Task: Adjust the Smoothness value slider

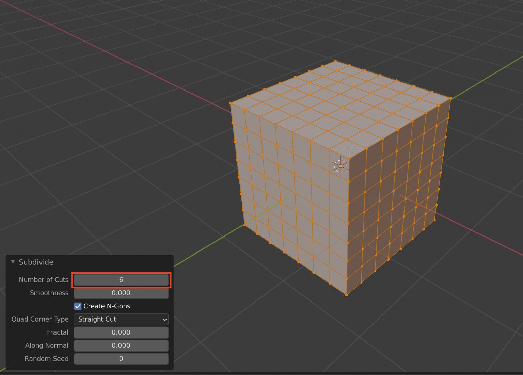Action: [x=121, y=293]
